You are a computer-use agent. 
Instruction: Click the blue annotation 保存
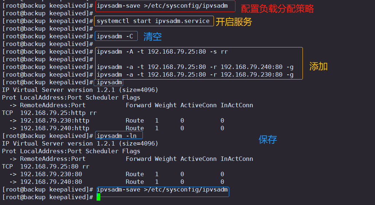click(267, 140)
